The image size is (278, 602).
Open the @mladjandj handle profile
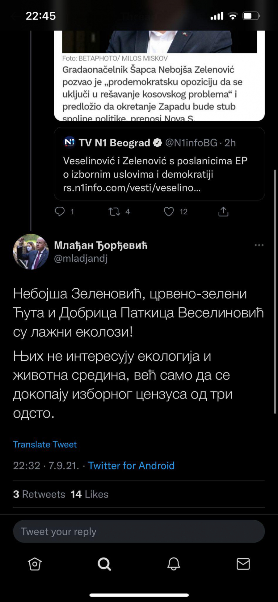pyautogui.click(x=81, y=258)
